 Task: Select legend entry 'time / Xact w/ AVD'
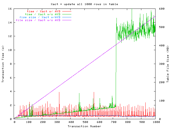coord(44,11)
